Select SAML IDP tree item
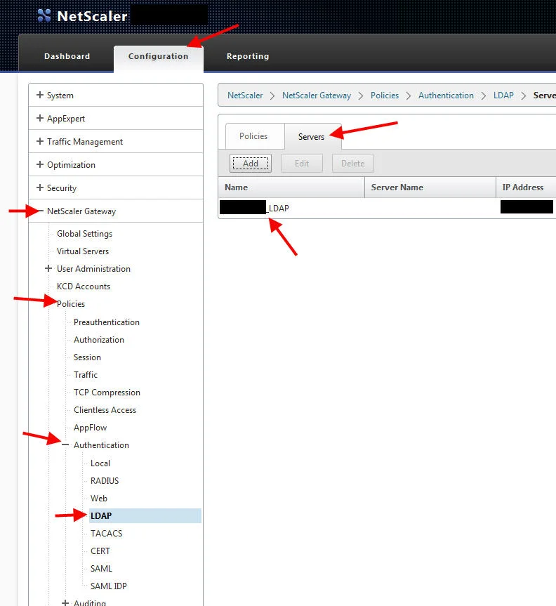The width and height of the screenshot is (556, 606). pos(109,586)
